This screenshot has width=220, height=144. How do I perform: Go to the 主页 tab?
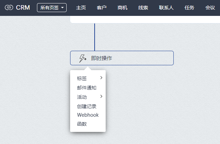click(x=81, y=8)
